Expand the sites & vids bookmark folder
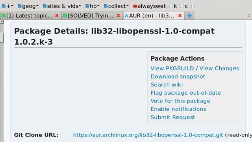The height and width of the screenshot is (142, 252). tap(62, 6)
